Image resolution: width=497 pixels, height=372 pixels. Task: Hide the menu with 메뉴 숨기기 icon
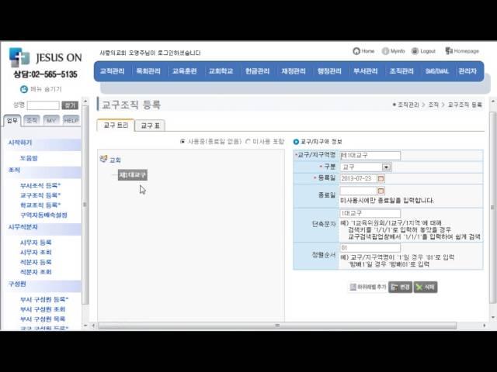(x=24, y=89)
